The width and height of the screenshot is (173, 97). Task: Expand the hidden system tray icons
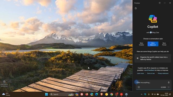(x=142, y=94)
